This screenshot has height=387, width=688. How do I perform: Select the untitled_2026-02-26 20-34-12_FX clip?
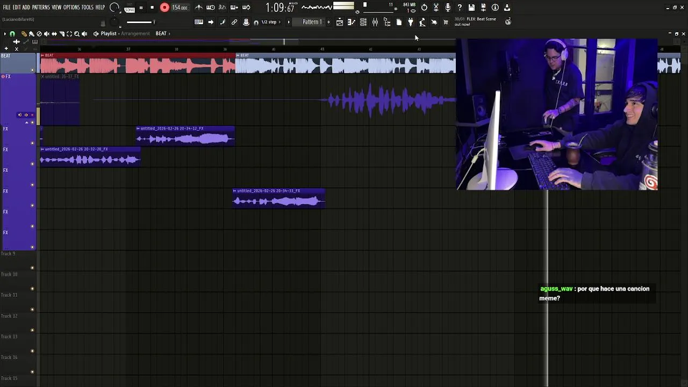click(185, 136)
